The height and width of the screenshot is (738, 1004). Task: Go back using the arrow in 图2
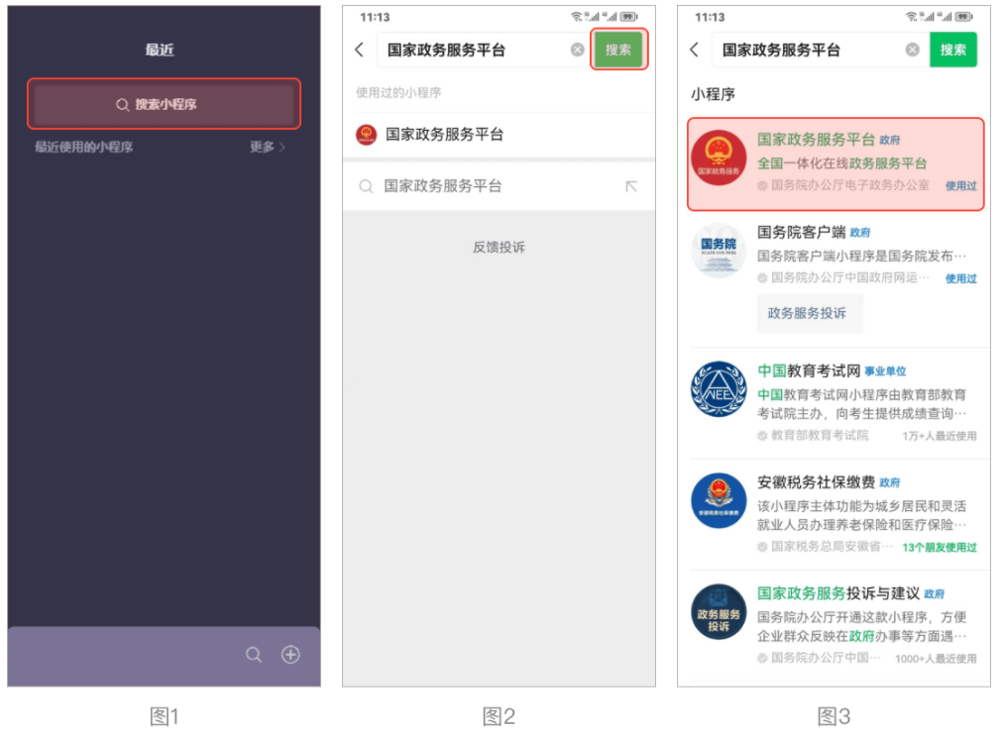pyautogui.click(x=359, y=50)
